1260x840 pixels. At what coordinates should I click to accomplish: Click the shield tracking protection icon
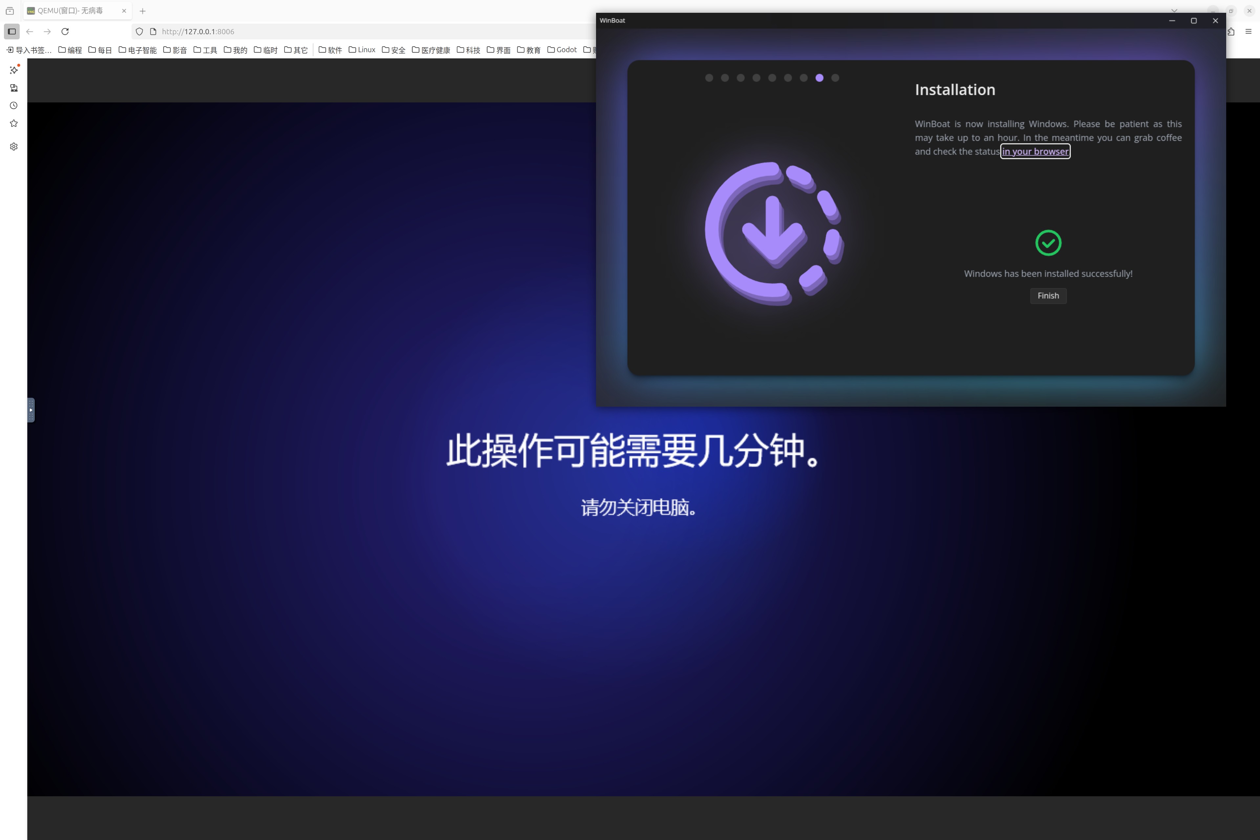click(x=139, y=32)
